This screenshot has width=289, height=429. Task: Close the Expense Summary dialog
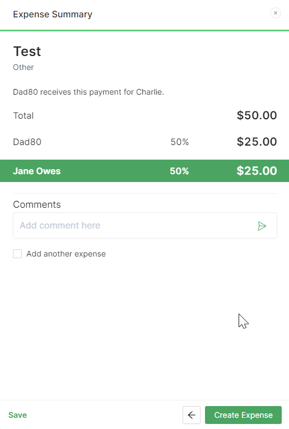pos(276,13)
